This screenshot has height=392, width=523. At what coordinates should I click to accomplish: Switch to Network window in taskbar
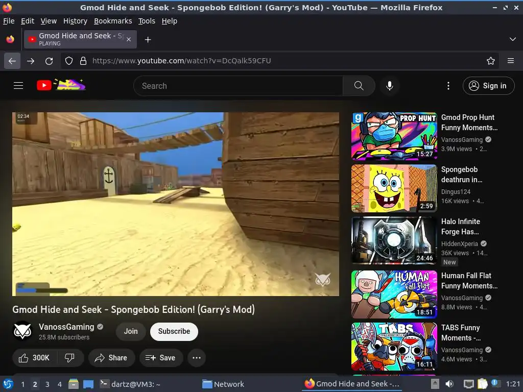click(x=224, y=384)
